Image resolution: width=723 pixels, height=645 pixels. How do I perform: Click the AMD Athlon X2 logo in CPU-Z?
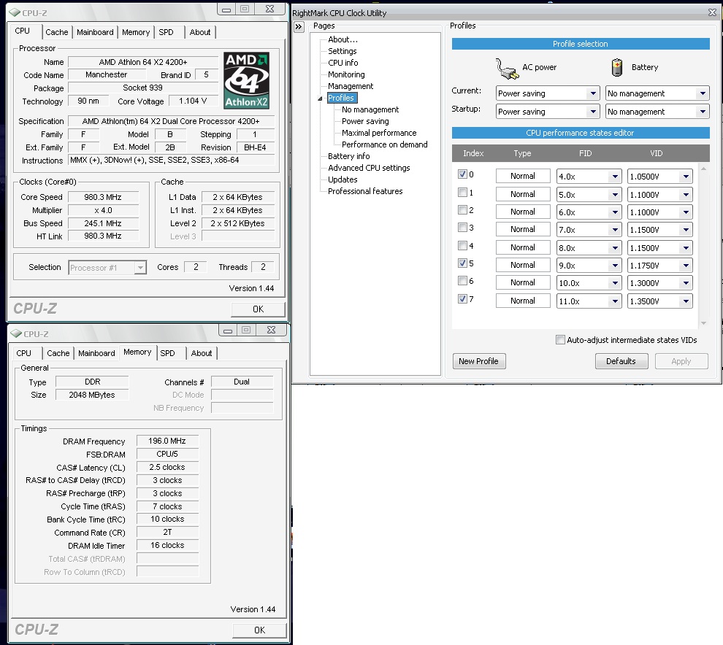[x=247, y=80]
